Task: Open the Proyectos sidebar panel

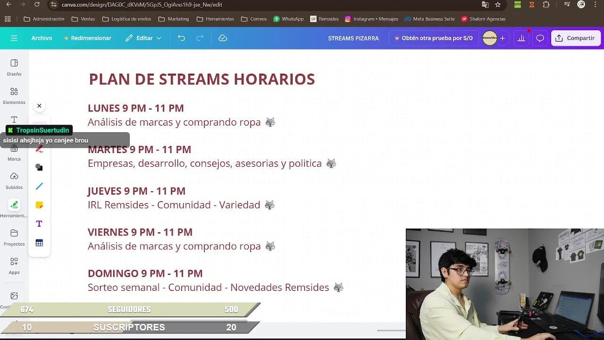Action: pos(14,238)
